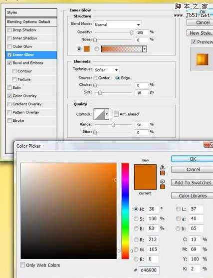This screenshot has height=278, width=213.
Task: Toggle the Preview checkbox
Action: tap(194, 41)
